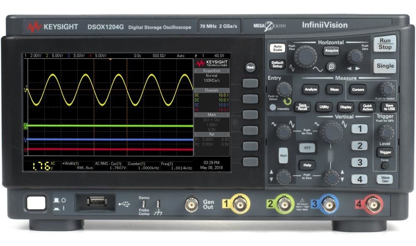Image resolution: width=416 pixels, height=246 pixels.
Task: Click the ground symbol under the terminal
Action: coord(158,212)
